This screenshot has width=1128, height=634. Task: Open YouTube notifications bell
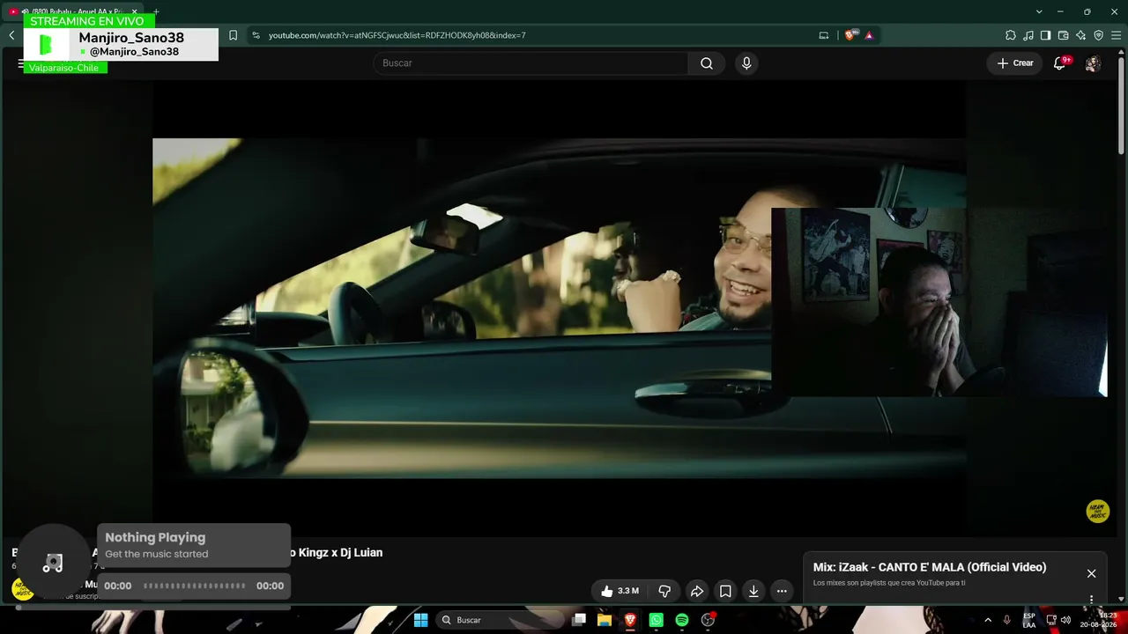coord(1060,63)
